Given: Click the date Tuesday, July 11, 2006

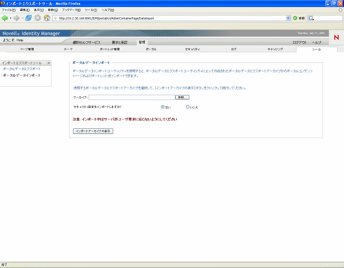Looking at the screenshot, I should 311,33.
